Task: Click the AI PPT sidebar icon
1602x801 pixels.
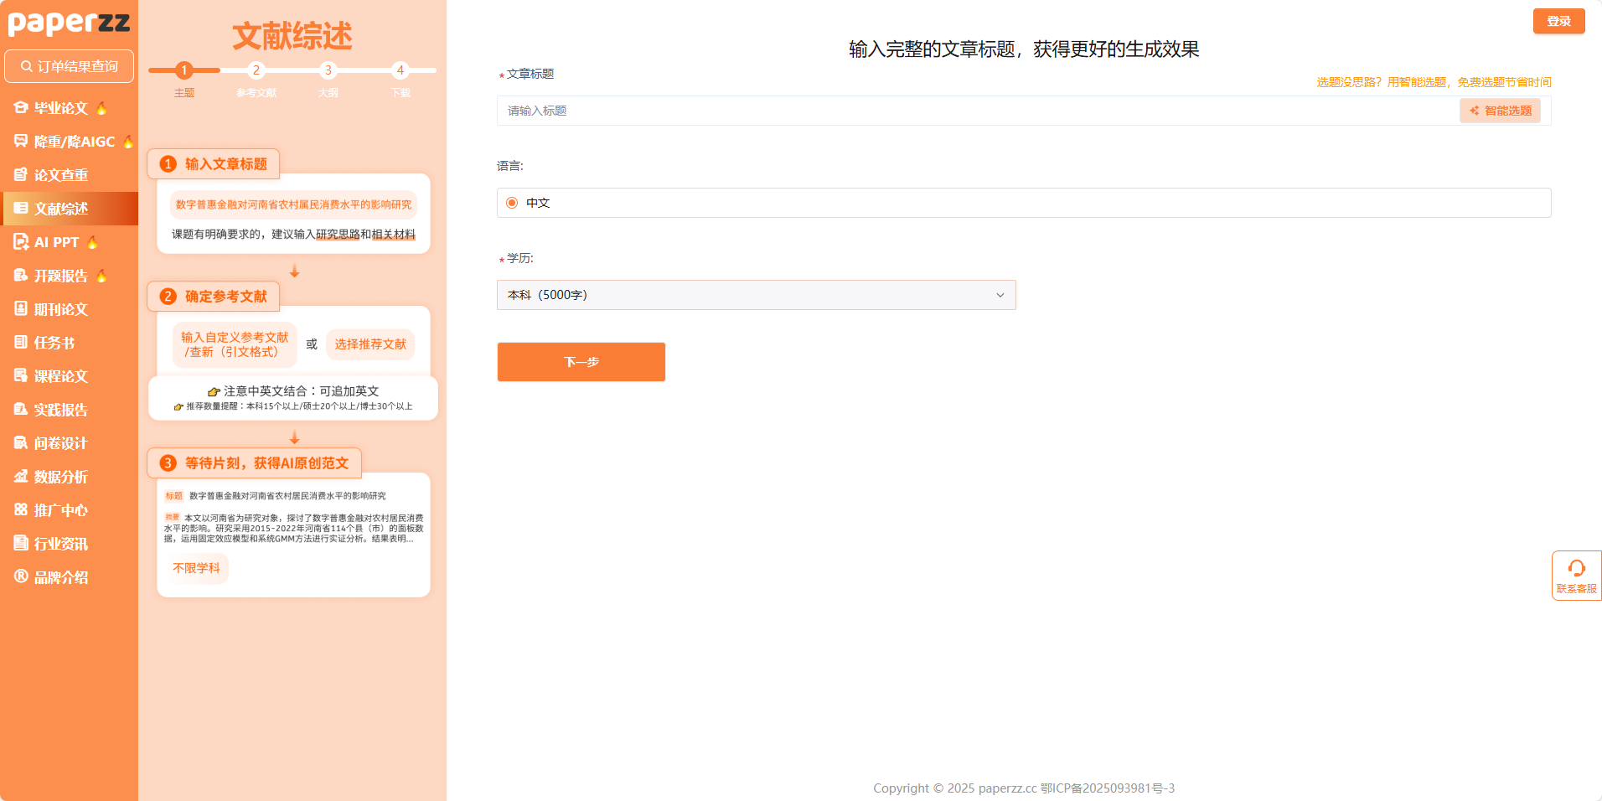Action: [21, 241]
